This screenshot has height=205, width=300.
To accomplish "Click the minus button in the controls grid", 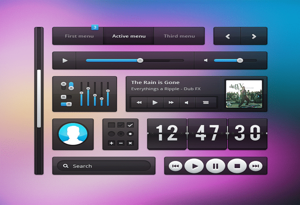I will 121,143.
